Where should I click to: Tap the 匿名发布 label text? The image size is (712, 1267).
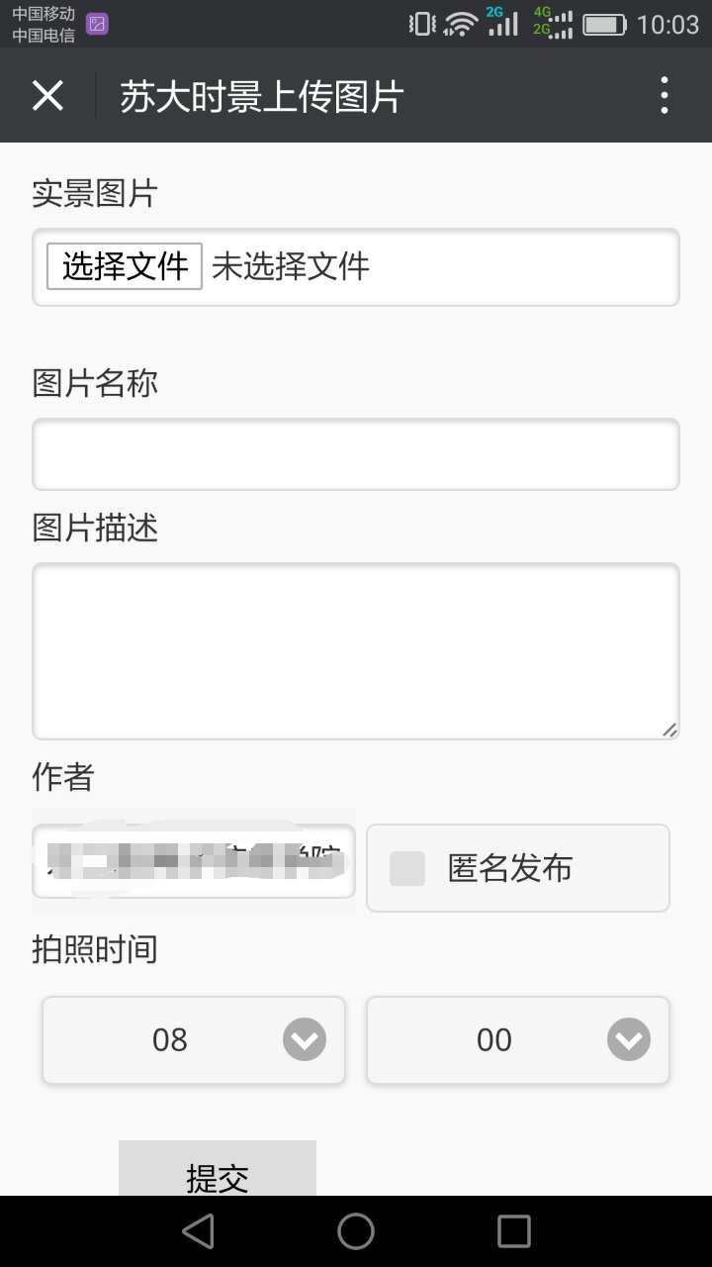509,868
